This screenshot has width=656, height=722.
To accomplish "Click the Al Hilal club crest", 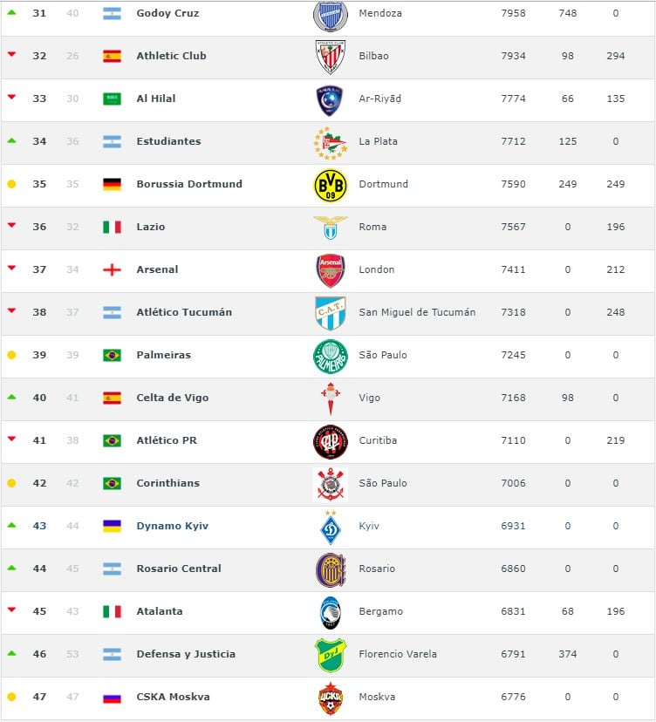I will (x=330, y=99).
